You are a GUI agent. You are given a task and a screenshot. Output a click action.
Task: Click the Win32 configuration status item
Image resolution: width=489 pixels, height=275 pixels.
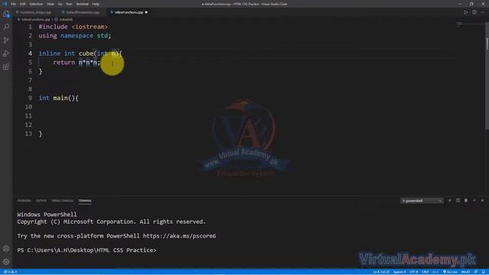465,272
